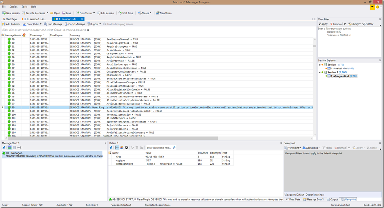Click the Summary column header
Screen dimensions: 384x208
[x=75, y=35]
